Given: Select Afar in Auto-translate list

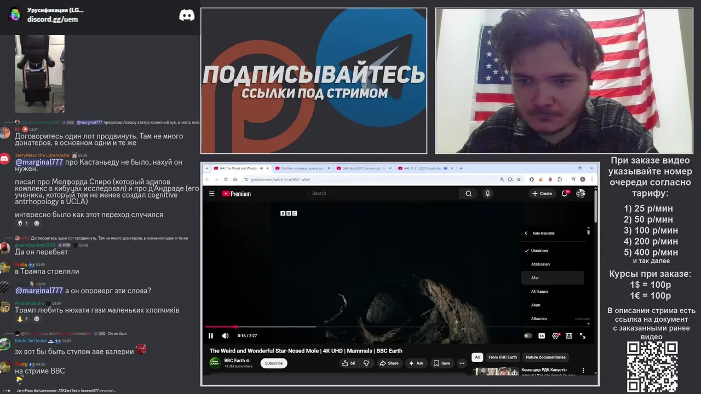Looking at the screenshot, I should [553, 278].
